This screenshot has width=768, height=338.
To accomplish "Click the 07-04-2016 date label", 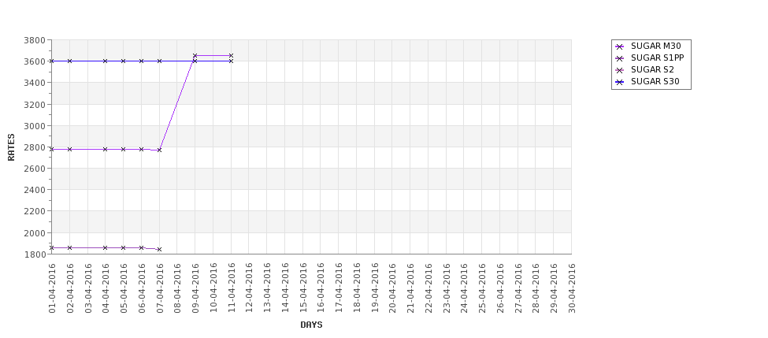I will [160, 288].
